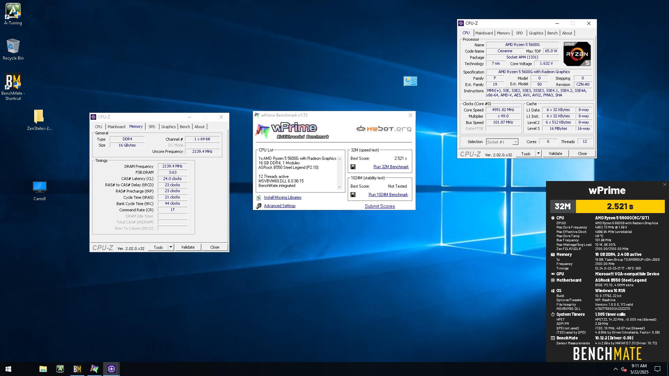Click the Advanced Settings wrench icon
Screen dimensions: 669x376
[x=259, y=206]
